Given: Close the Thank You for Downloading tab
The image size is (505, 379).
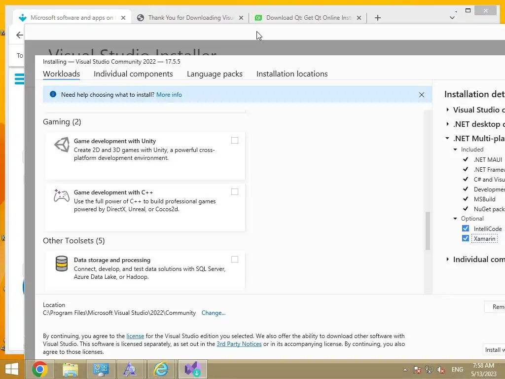Looking at the screenshot, I should [x=241, y=18].
